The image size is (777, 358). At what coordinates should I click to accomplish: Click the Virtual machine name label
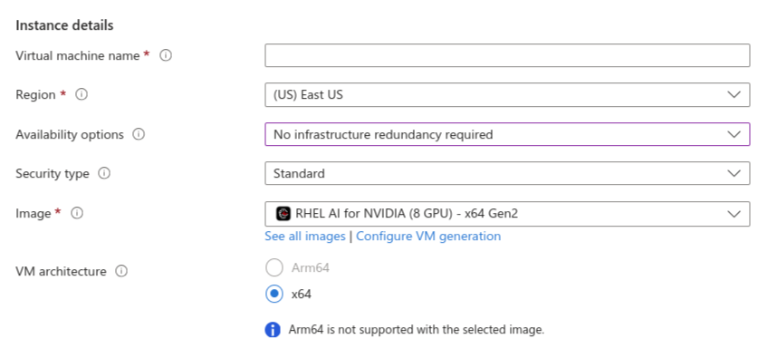coord(78,55)
